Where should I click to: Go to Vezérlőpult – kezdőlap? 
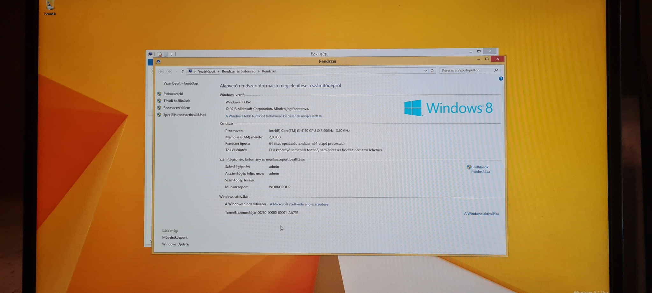point(181,83)
